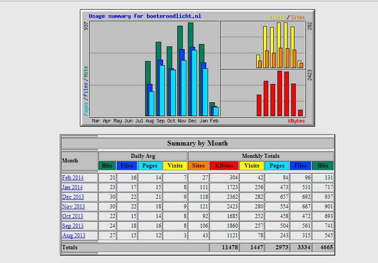This screenshot has width=378, height=263.
Task: Click the 'Monthly Totals' group header
Action: (261, 156)
